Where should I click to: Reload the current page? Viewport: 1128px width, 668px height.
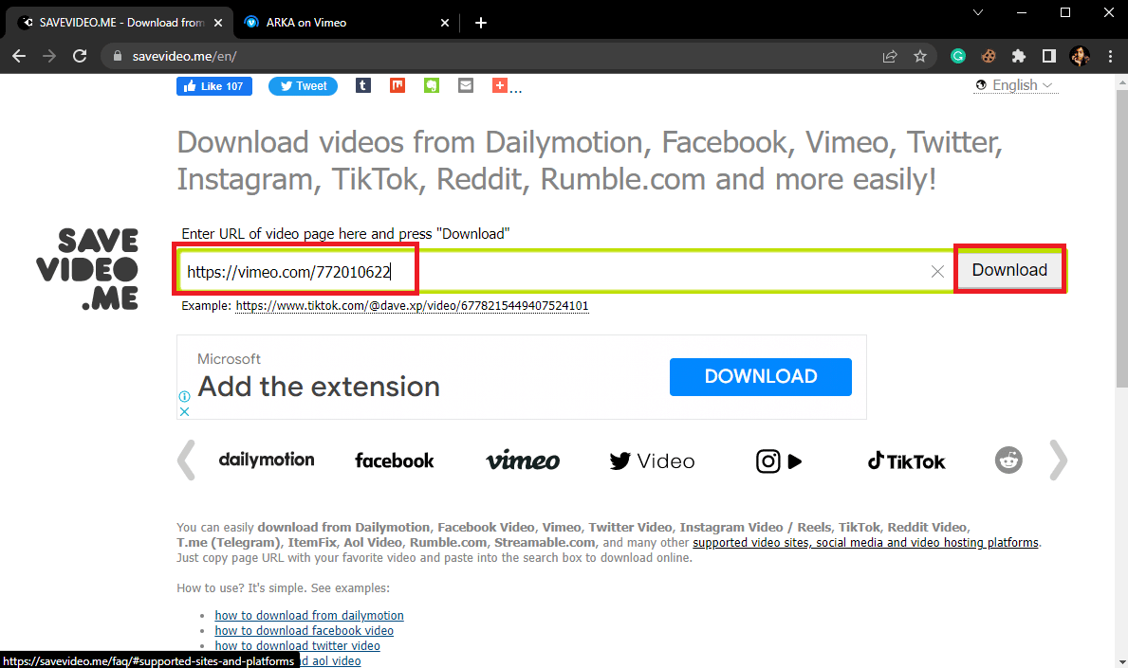click(x=80, y=56)
